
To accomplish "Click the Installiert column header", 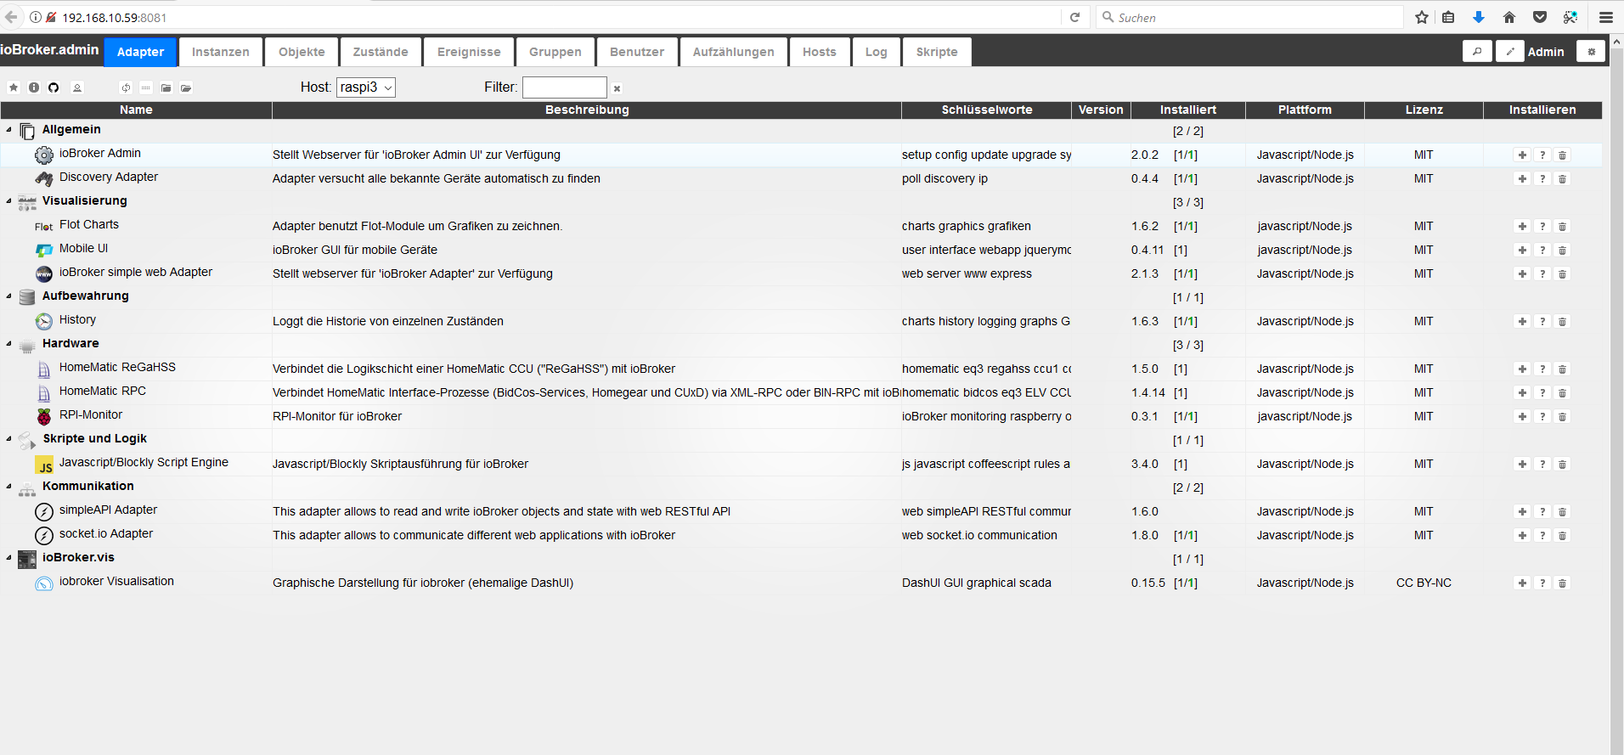I will [x=1188, y=110].
